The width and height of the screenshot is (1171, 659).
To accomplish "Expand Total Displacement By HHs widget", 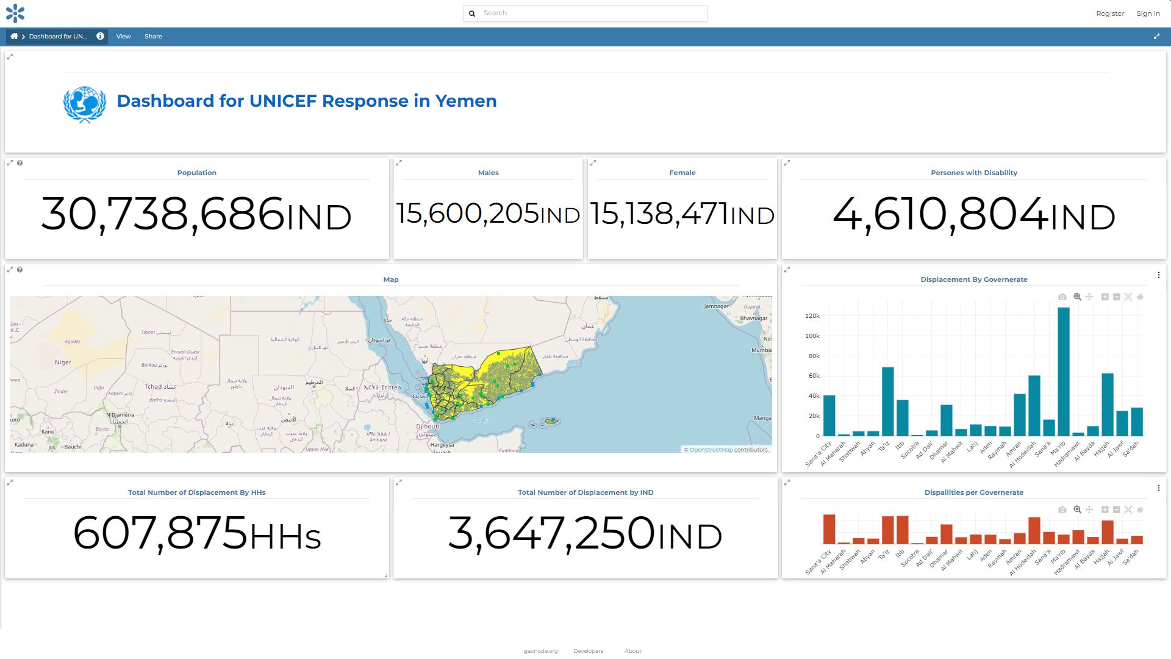I will pos(10,483).
